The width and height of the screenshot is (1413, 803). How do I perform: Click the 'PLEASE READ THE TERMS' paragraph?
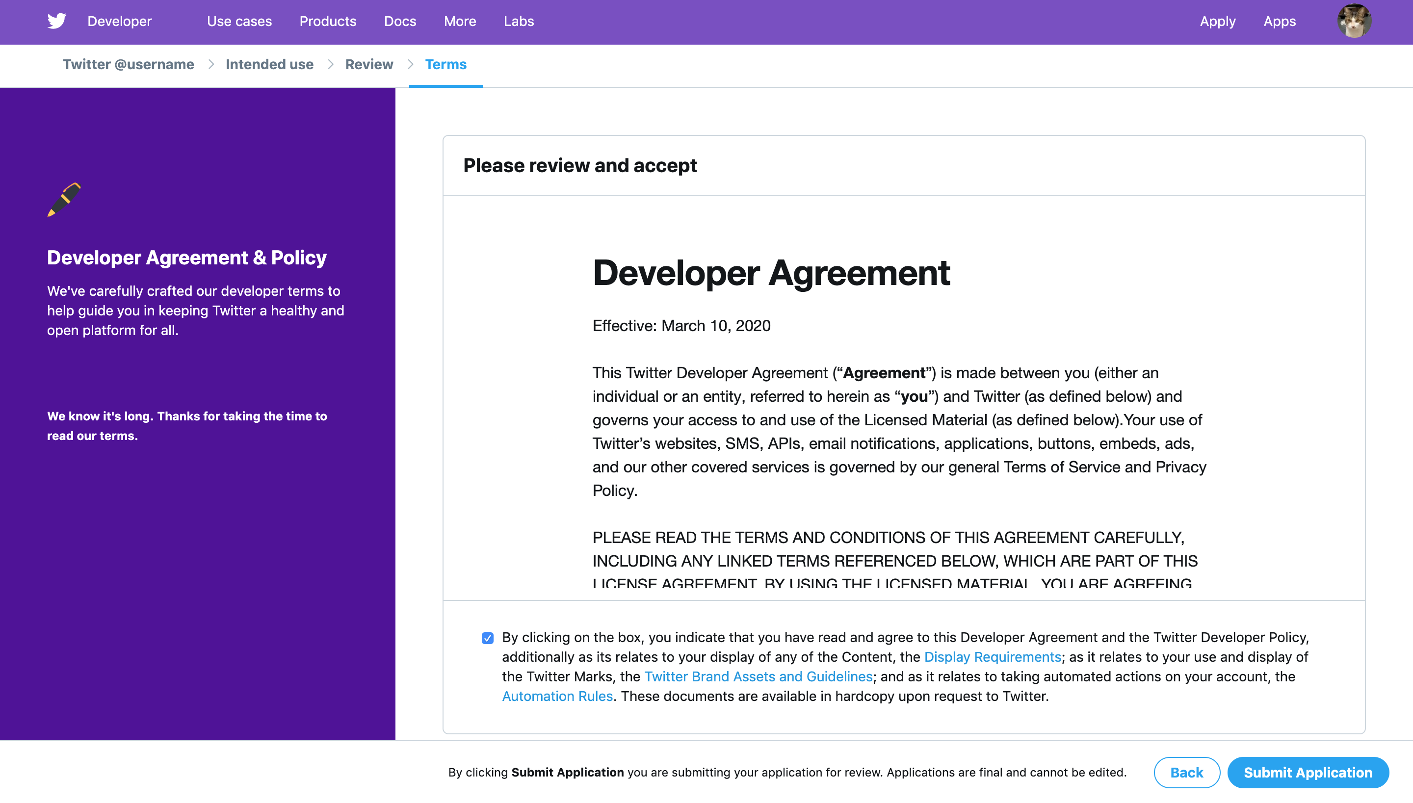tap(895, 560)
